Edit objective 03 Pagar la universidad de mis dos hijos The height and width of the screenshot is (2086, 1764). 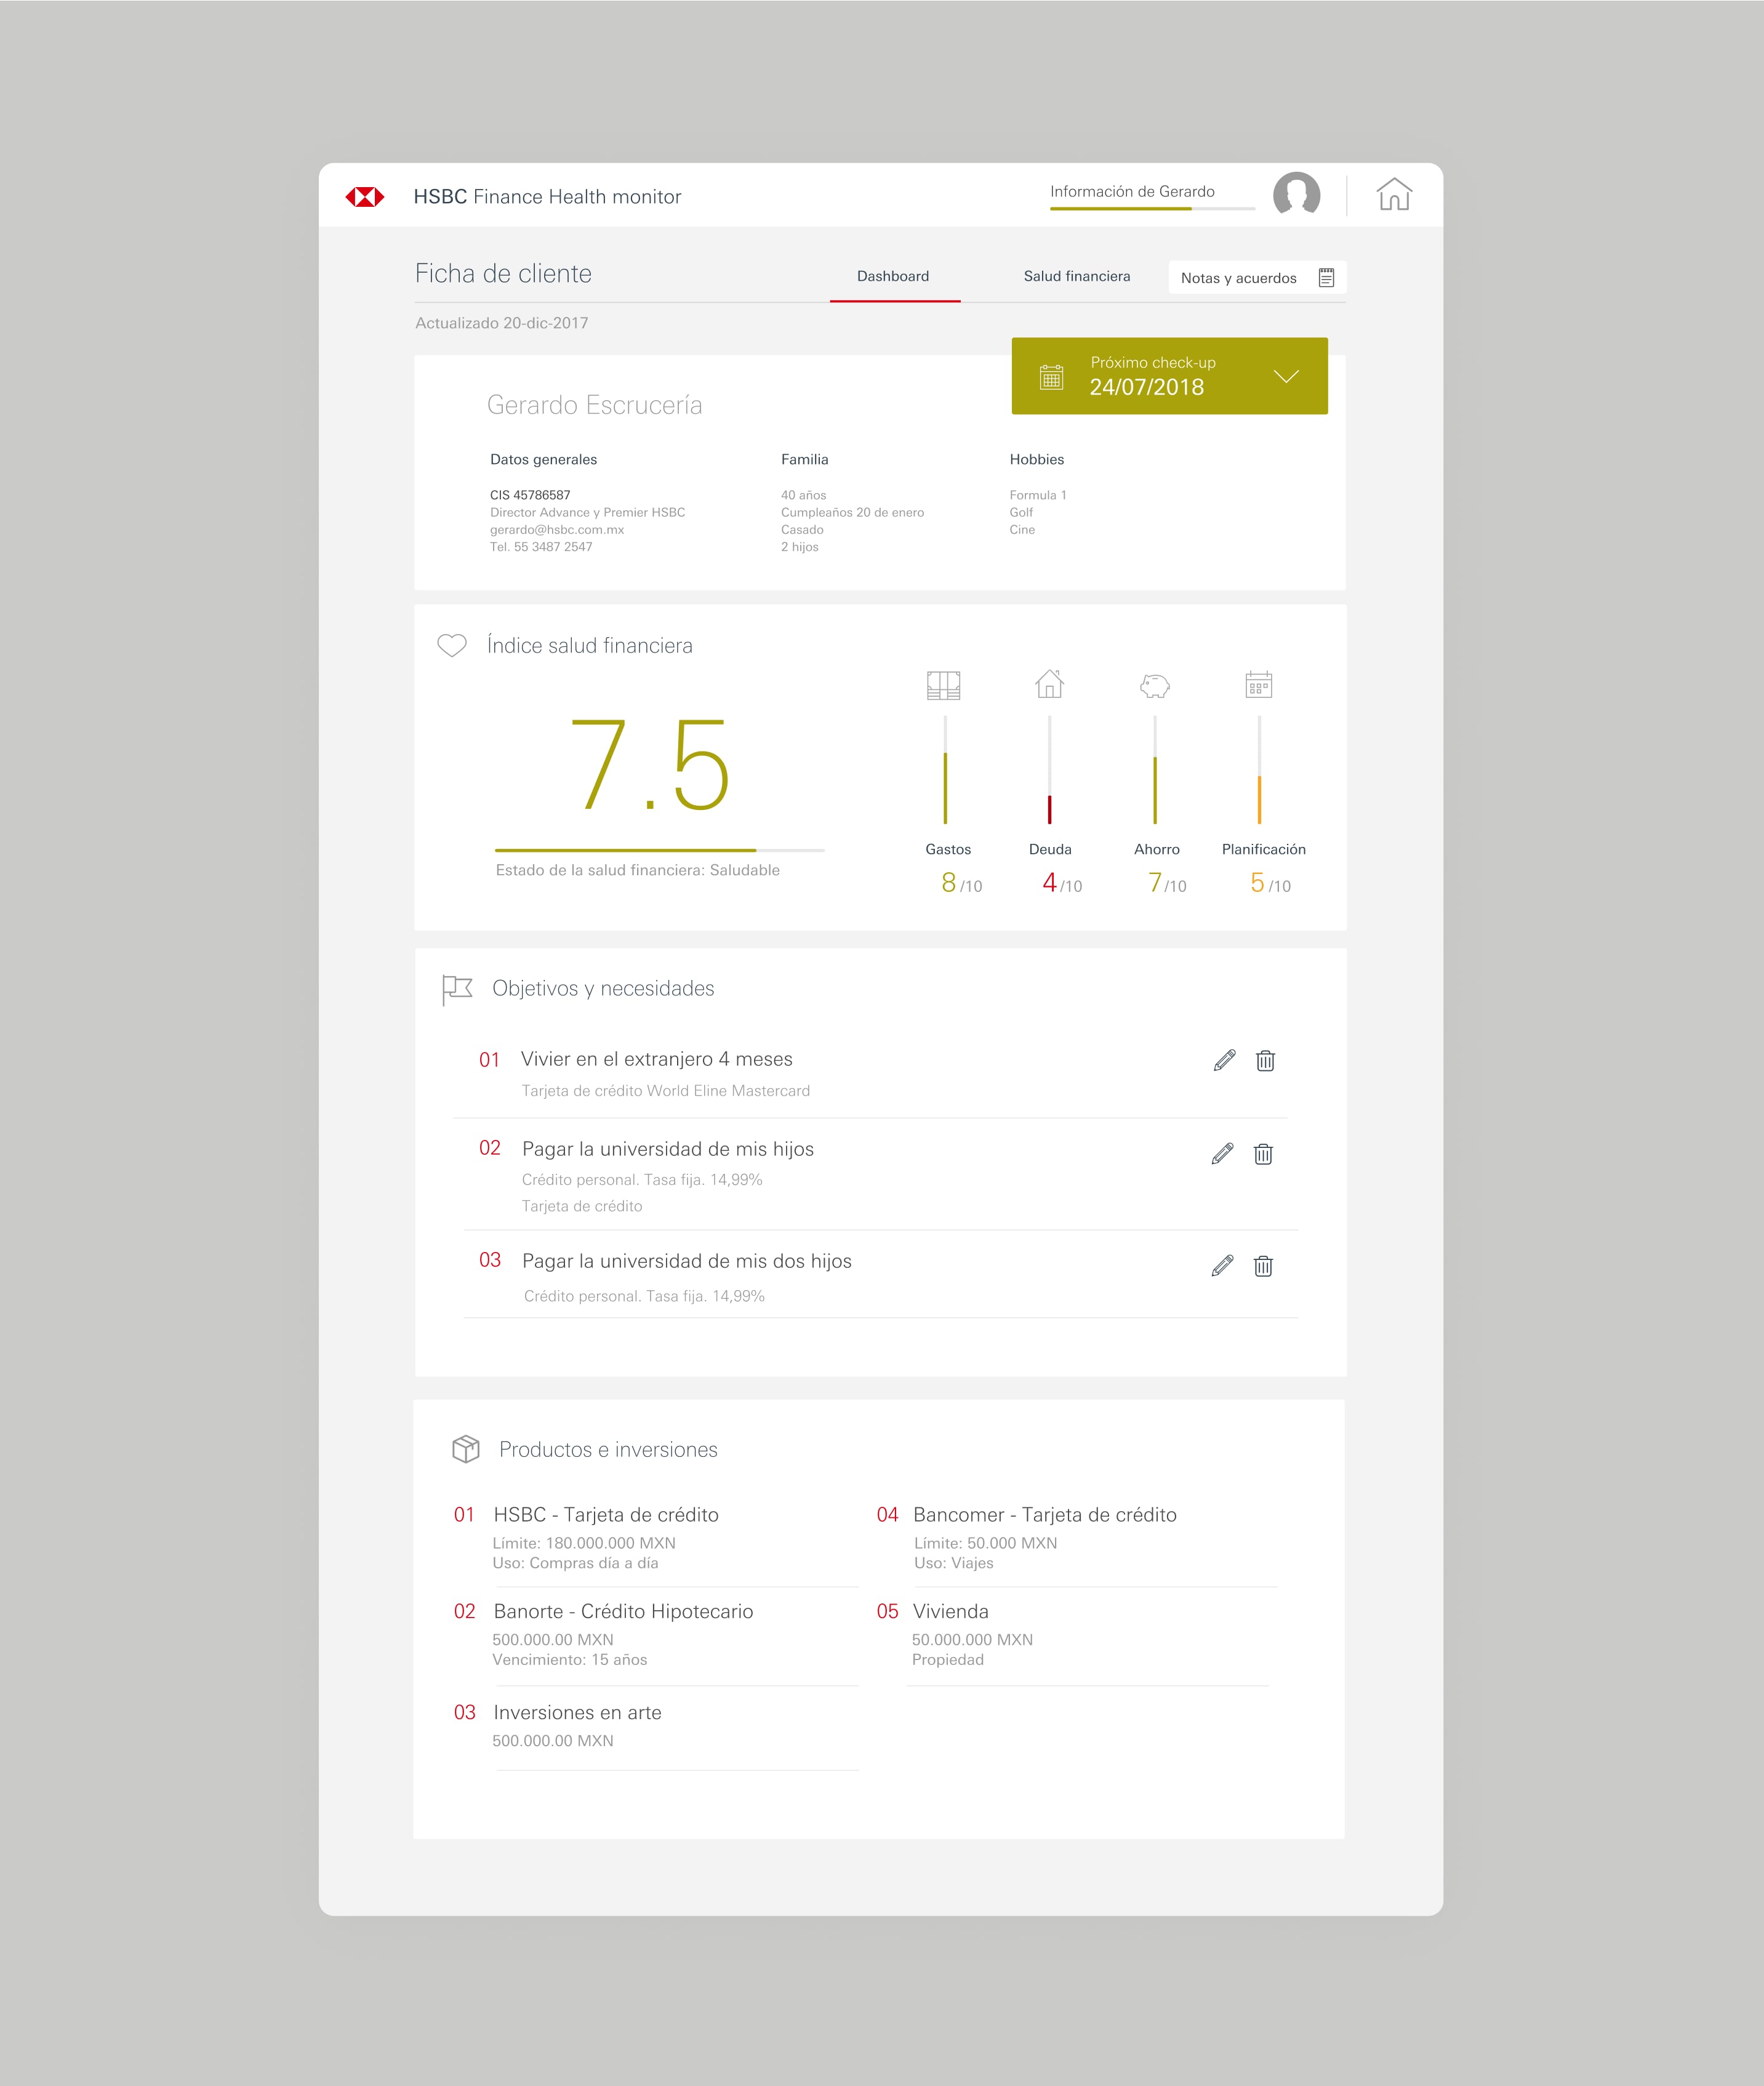tap(1222, 1266)
